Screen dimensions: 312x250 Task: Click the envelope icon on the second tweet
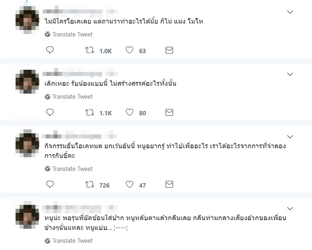(x=169, y=113)
